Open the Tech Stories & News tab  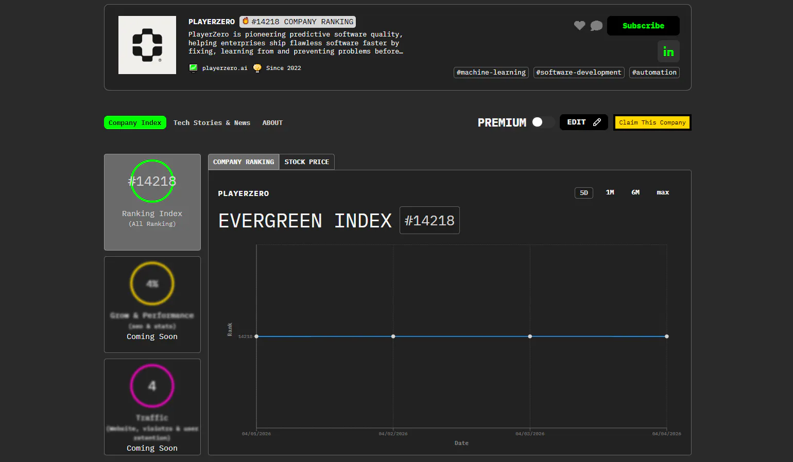pos(212,123)
